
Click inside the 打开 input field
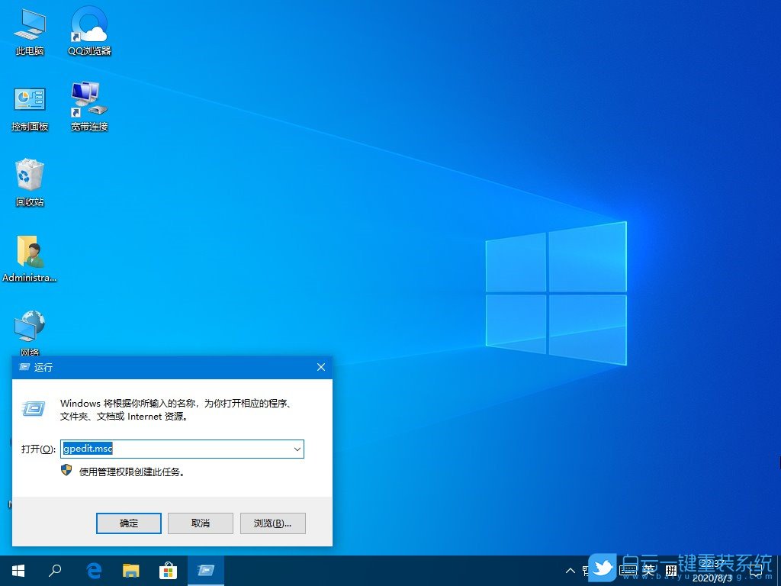pyautogui.click(x=175, y=449)
